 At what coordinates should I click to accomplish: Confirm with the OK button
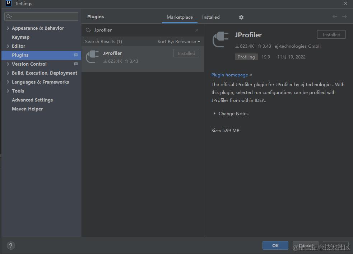[x=275, y=245]
